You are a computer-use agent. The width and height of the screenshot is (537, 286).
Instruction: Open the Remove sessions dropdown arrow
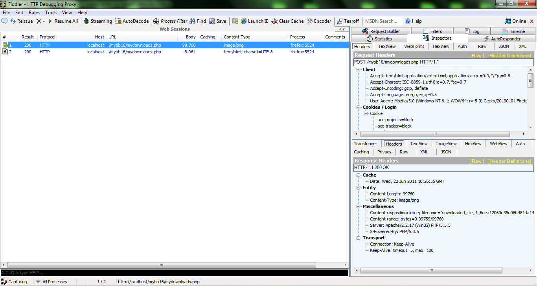coord(44,21)
